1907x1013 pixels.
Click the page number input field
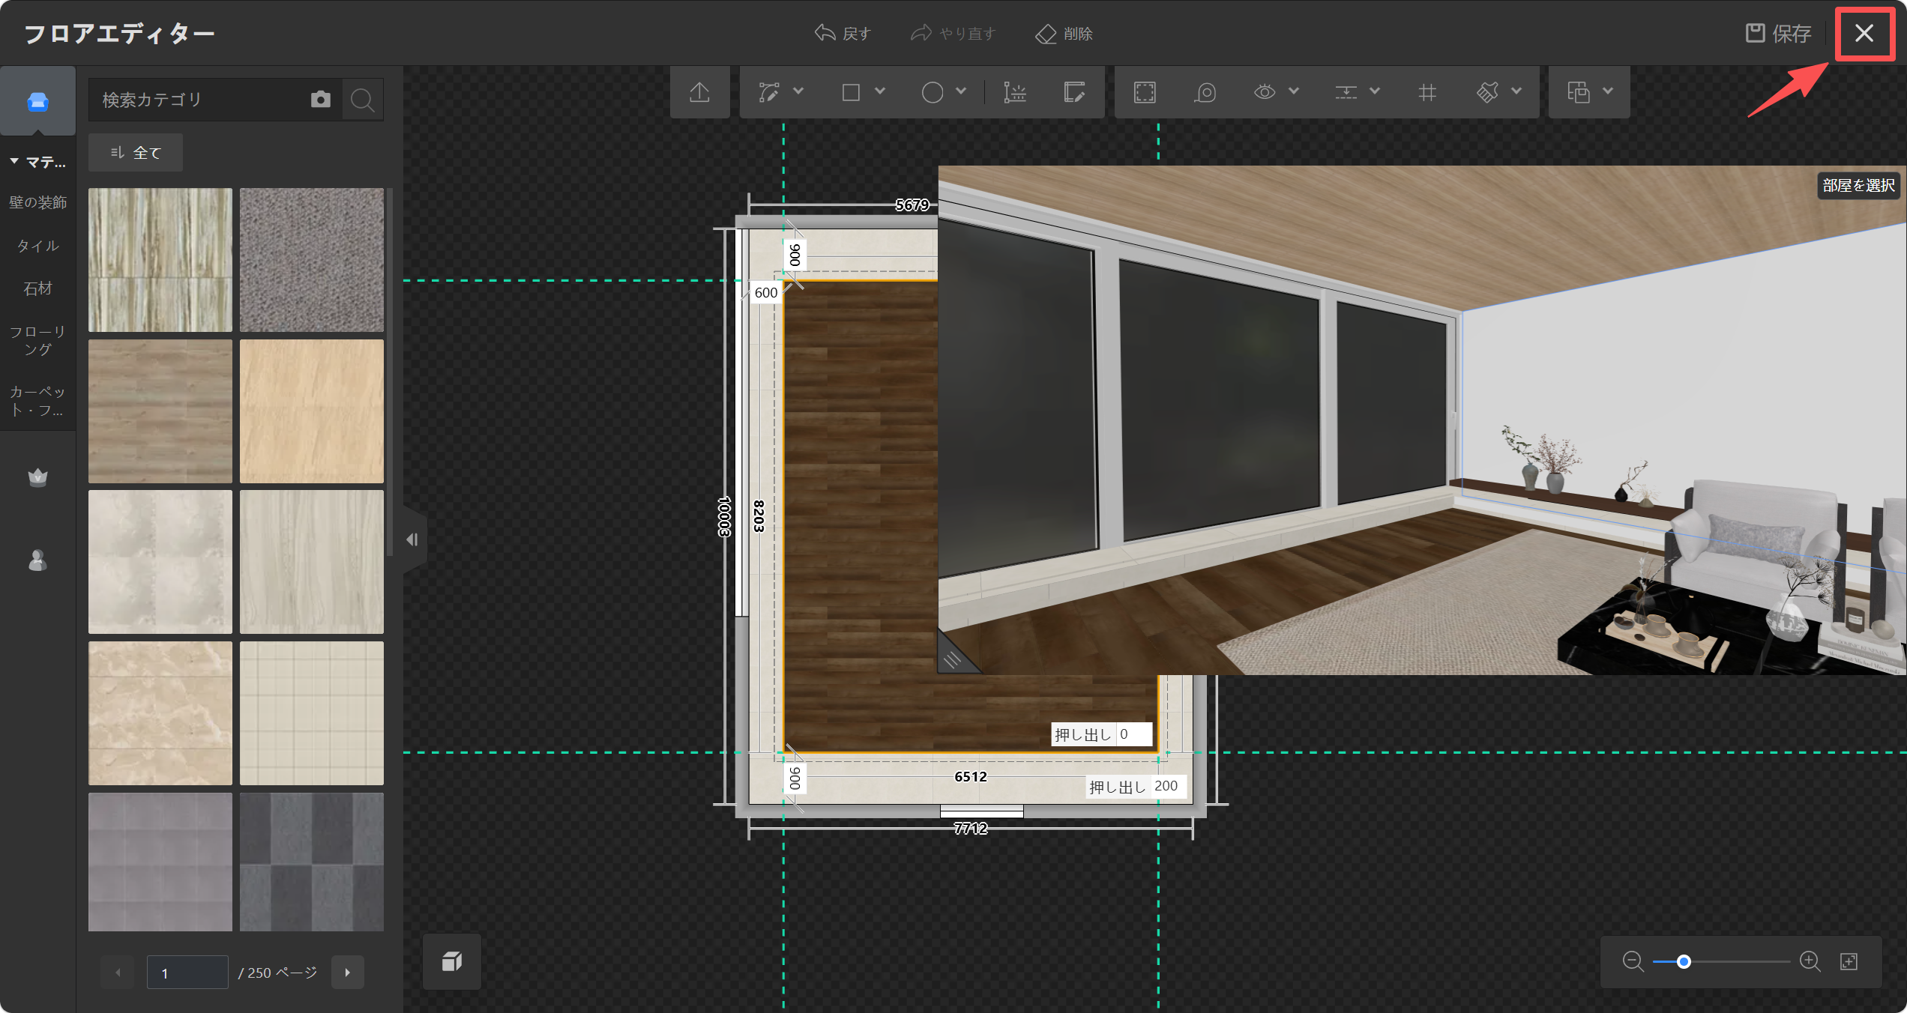(x=187, y=973)
